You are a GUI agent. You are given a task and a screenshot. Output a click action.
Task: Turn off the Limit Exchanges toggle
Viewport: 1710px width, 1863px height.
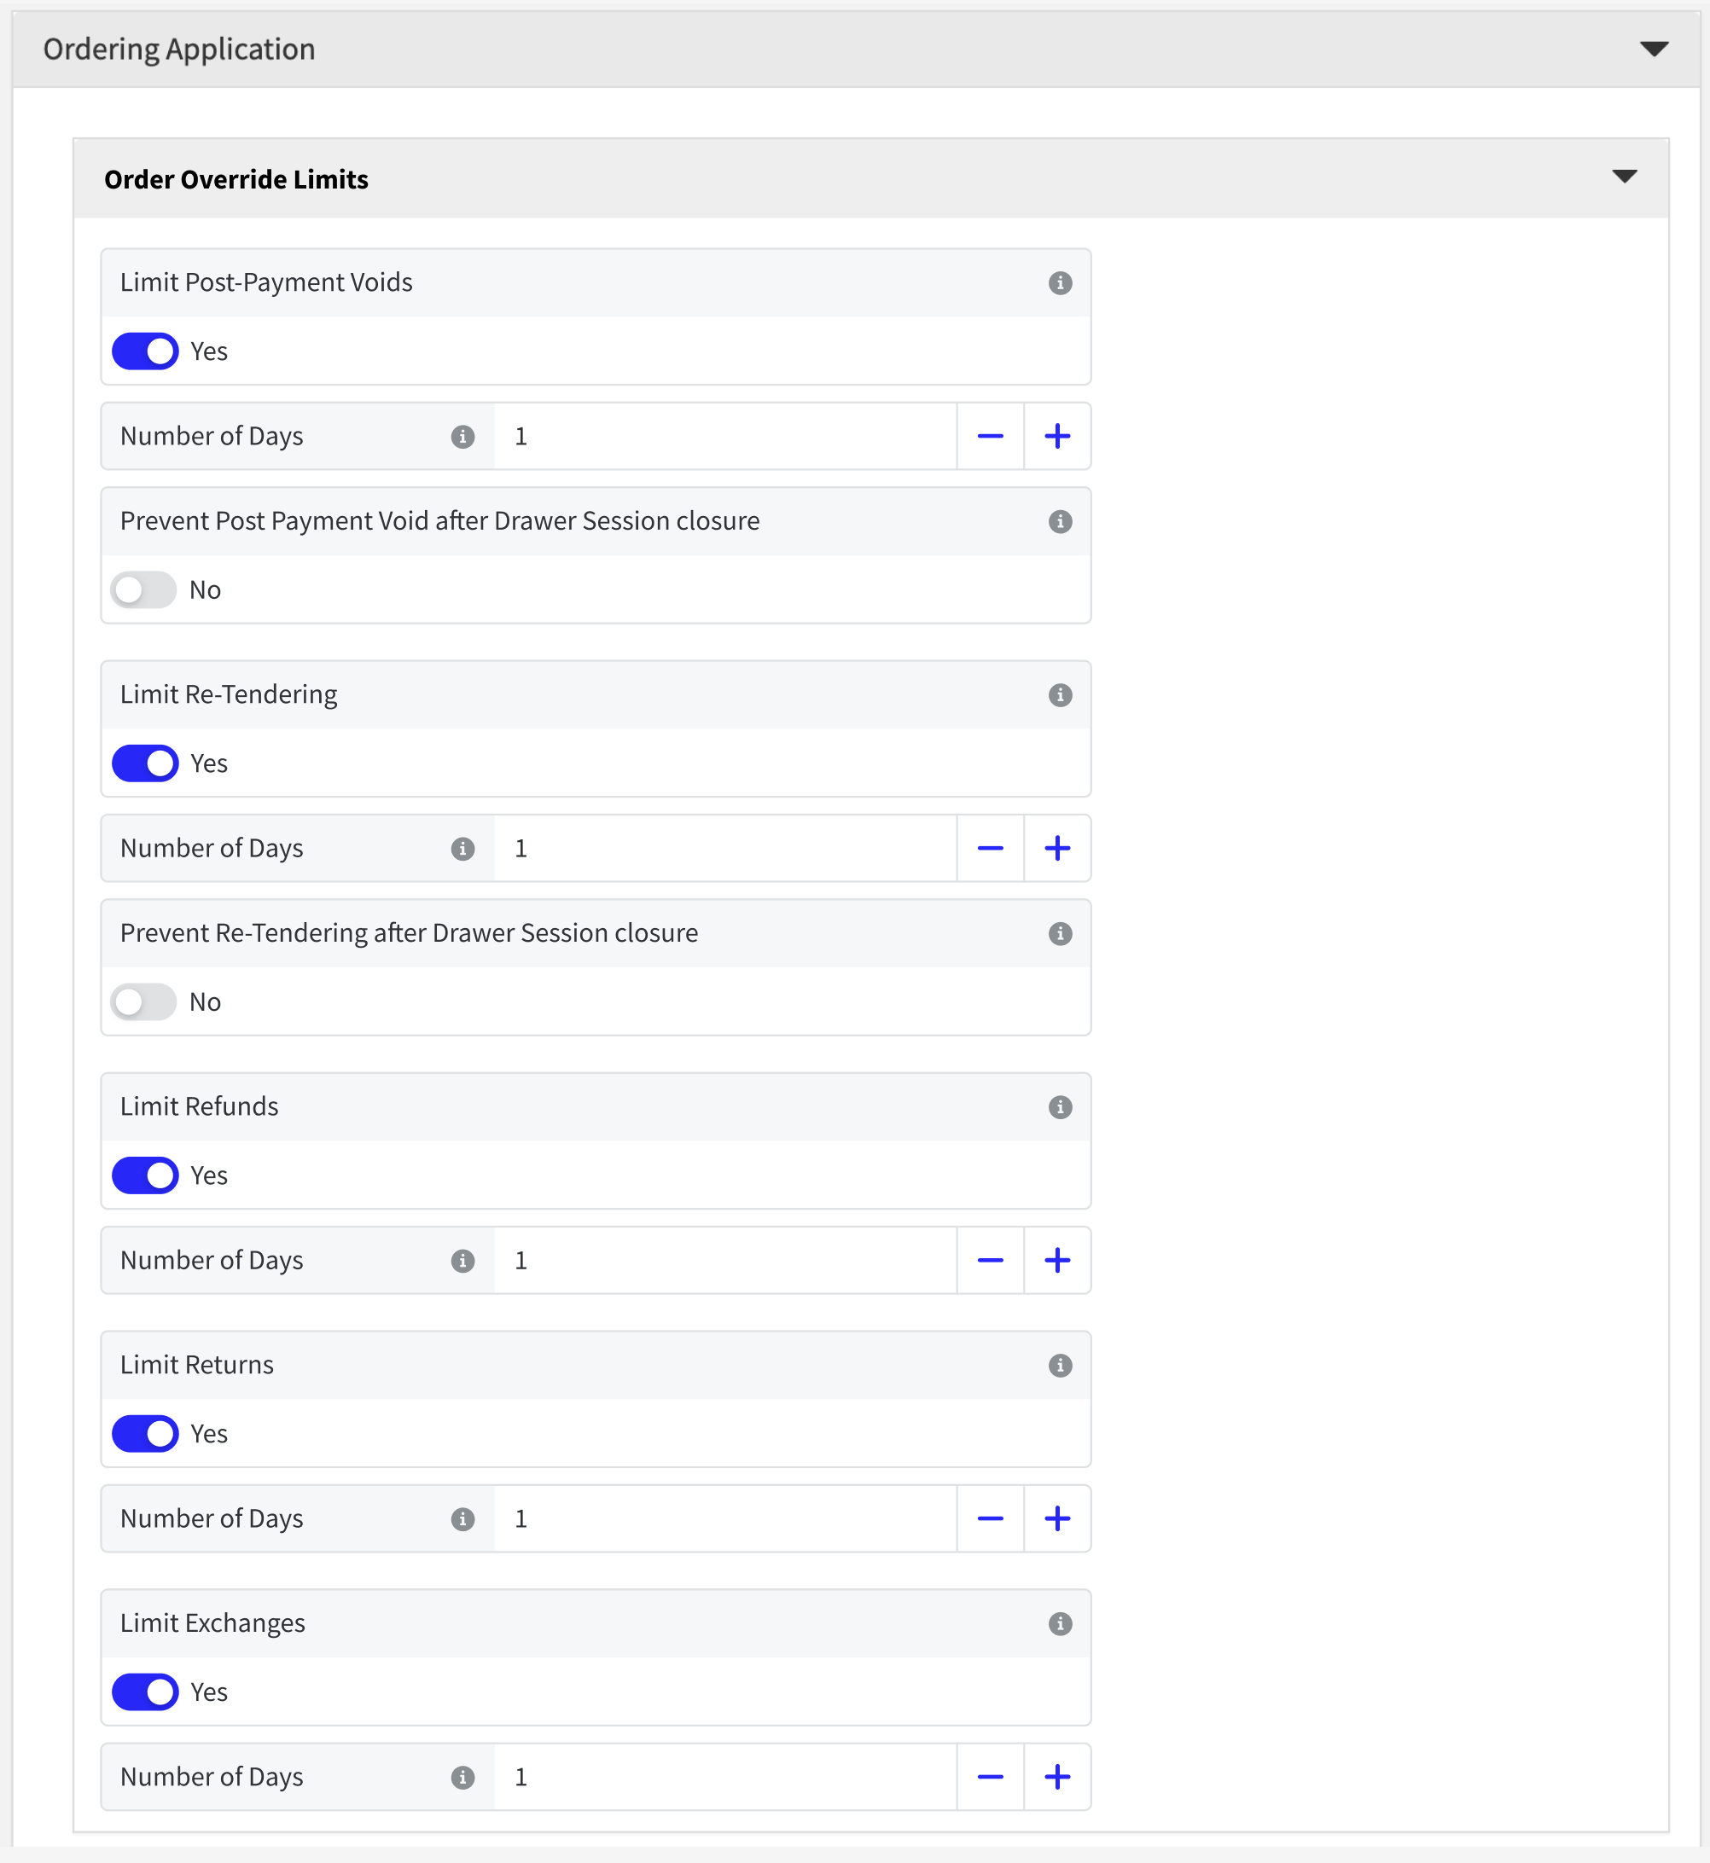point(145,1692)
